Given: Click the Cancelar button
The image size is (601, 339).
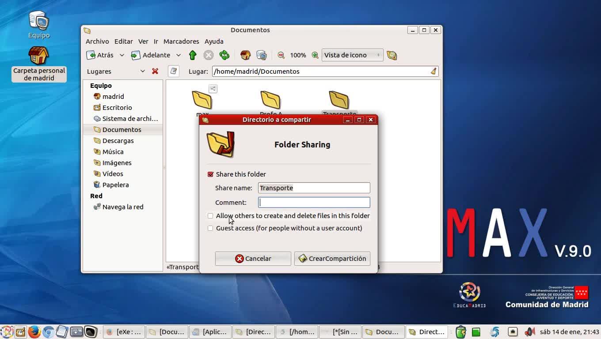Looking at the screenshot, I should [253, 259].
